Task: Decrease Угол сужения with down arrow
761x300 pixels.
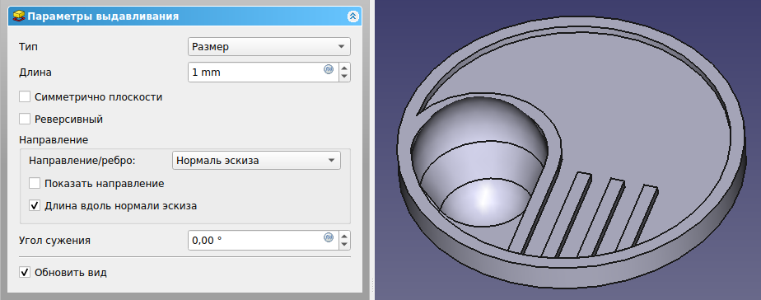Action: tap(344, 245)
